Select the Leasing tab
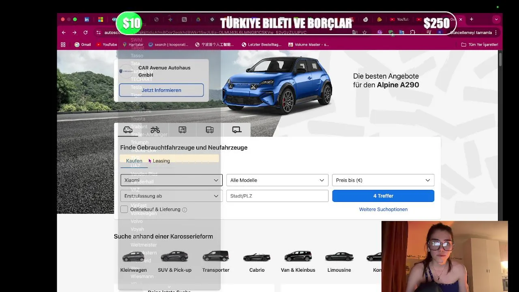 coord(161,161)
